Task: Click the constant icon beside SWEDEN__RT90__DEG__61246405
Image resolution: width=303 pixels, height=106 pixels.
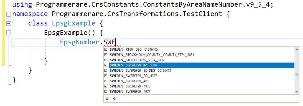Action: coord(106,50)
